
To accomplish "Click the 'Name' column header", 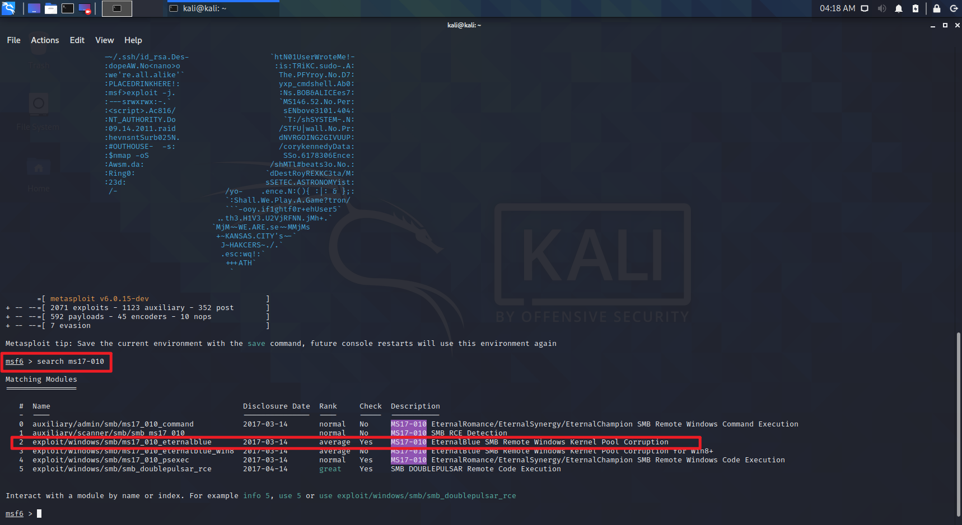I will [41, 406].
